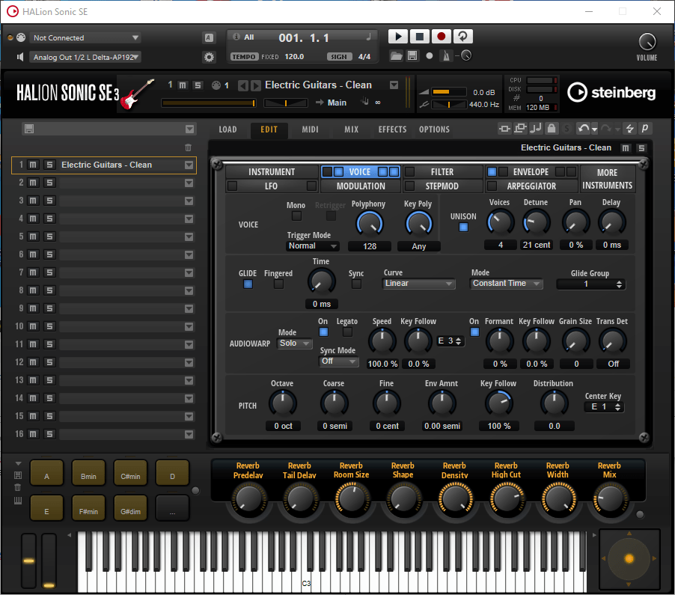Mute slot 5 with its M button
This screenshot has height=595, width=675.
[33, 237]
